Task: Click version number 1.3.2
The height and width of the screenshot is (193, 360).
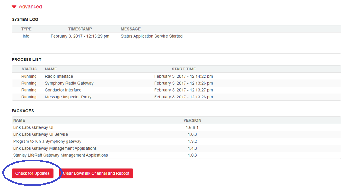Action: [x=192, y=141]
